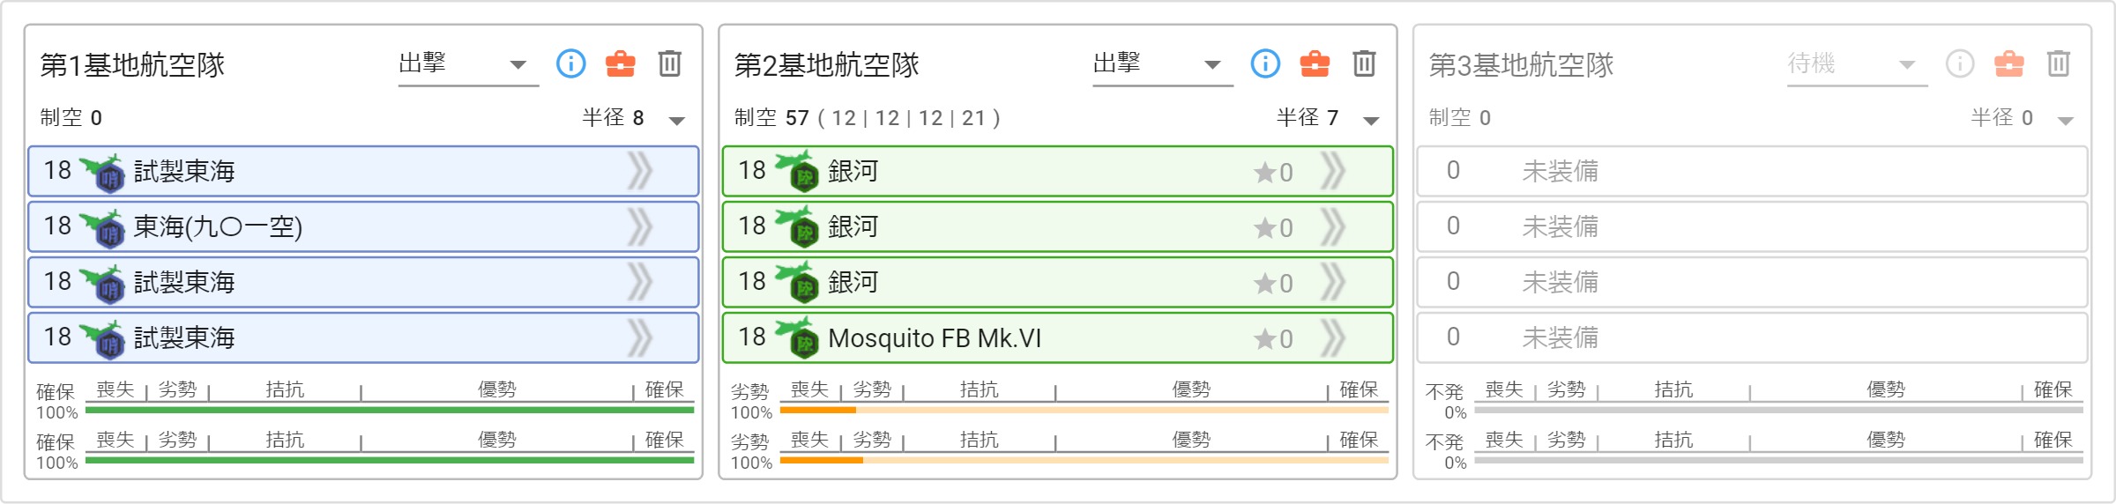Open 出撃 dropdown for 第2基地航空隊
The image size is (2116, 504).
pos(1163,64)
